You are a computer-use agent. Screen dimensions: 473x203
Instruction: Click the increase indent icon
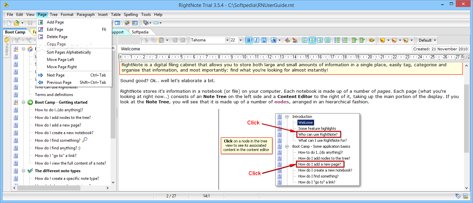click(x=362, y=40)
